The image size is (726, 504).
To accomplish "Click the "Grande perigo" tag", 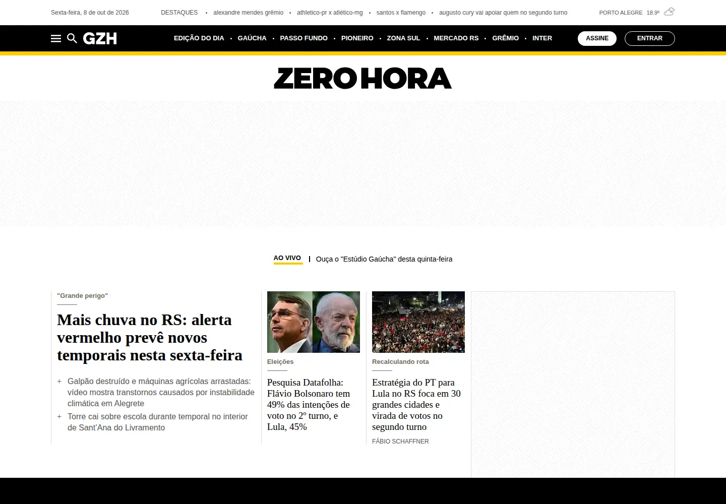I will point(82,296).
